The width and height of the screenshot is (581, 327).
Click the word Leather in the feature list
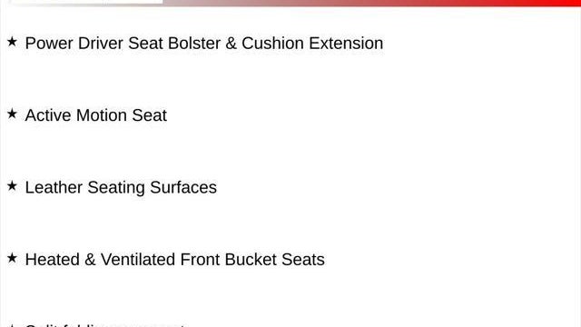tap(54, 188)
